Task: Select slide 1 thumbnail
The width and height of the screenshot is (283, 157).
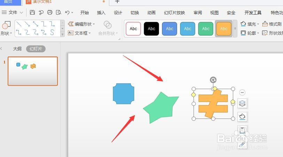Action: 33,71
